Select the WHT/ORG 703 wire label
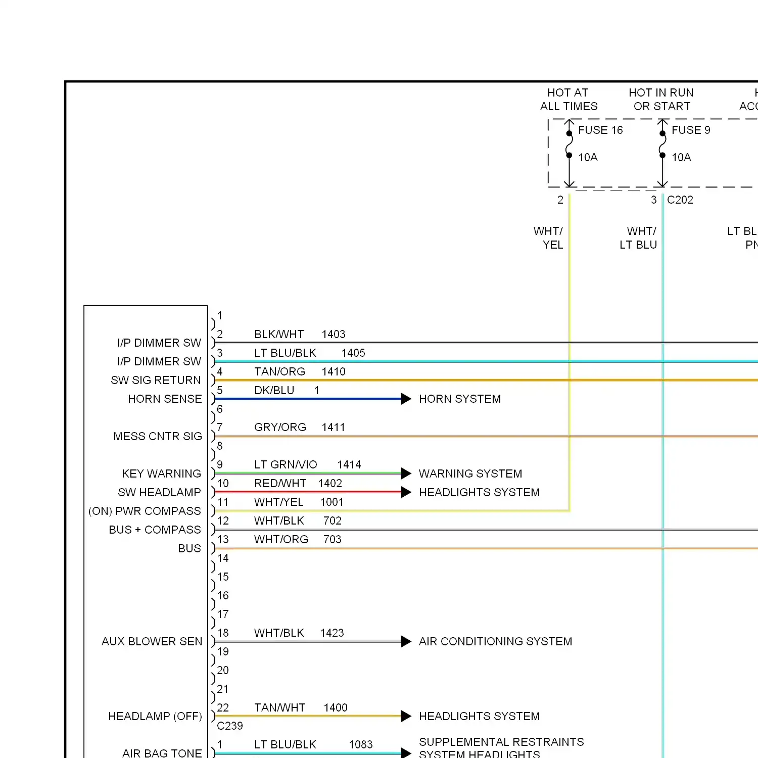Image resolution: width=758 pixels, height=758 pixels. [x=298, y=540]
